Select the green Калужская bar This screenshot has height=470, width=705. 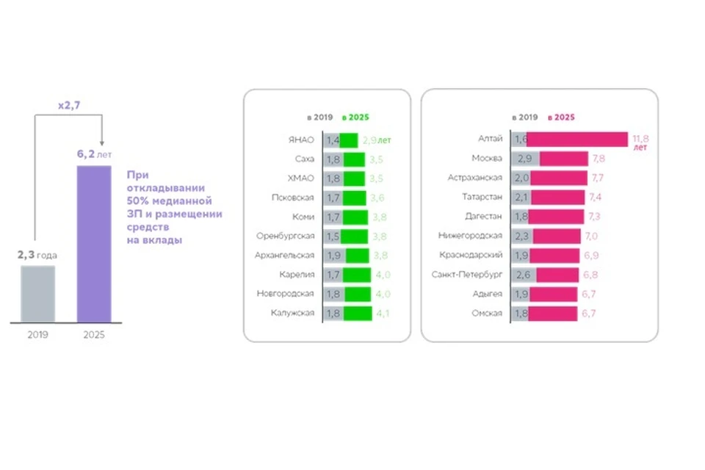point(358,313)
